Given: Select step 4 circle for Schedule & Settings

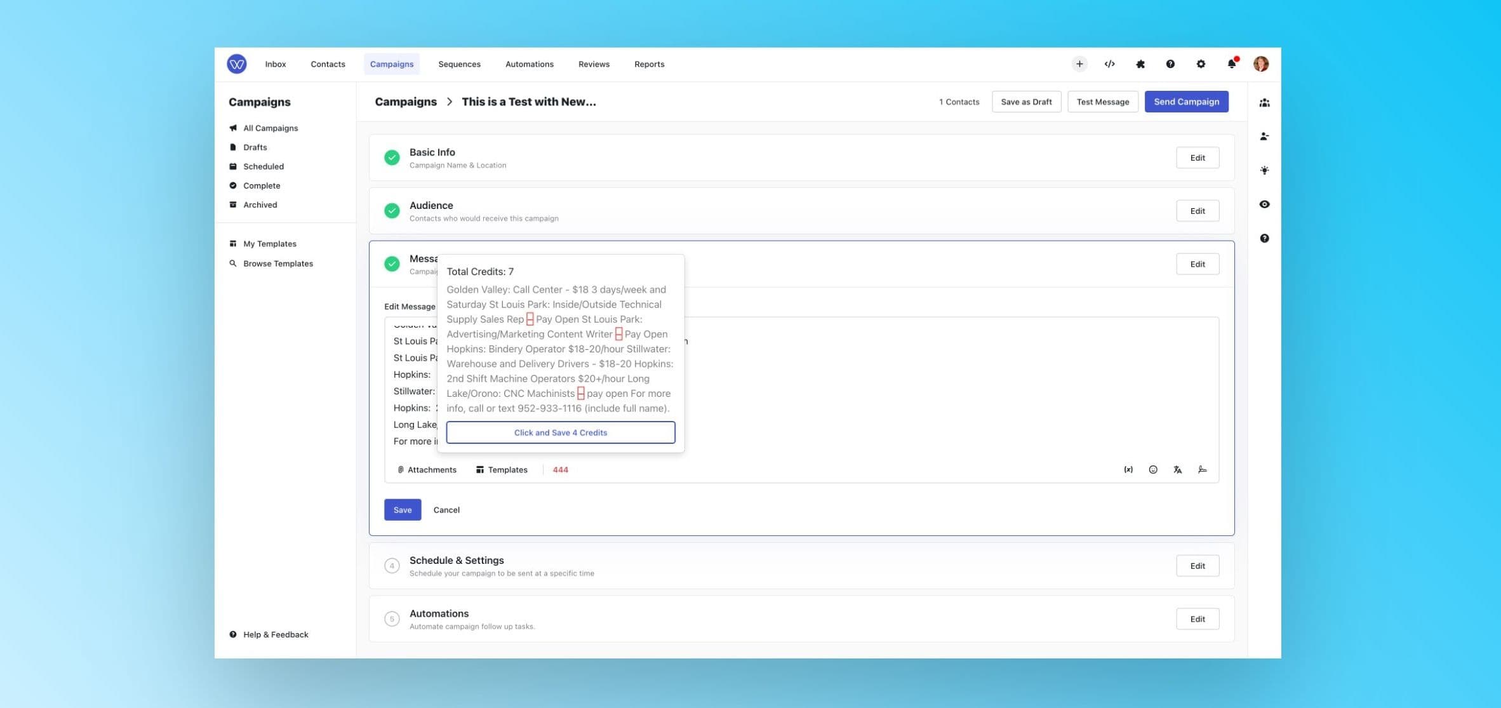Looking at the screenshot, I should (392, 565).
